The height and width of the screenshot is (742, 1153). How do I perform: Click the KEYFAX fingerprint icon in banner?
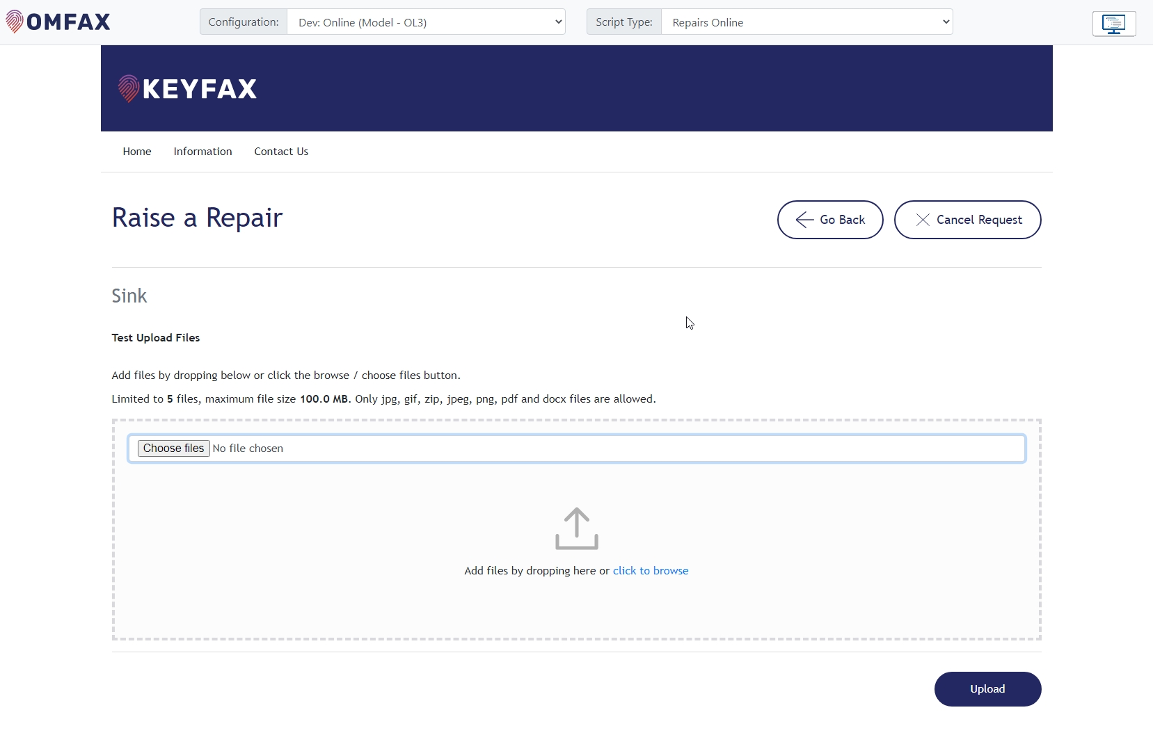click(x=129, y=88)
